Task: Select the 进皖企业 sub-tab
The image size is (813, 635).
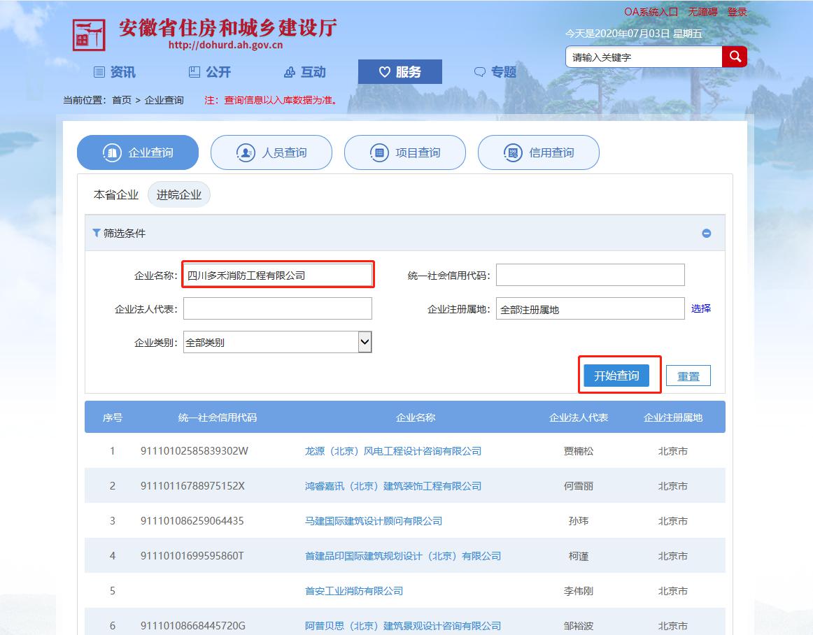Action: (179, 195)
